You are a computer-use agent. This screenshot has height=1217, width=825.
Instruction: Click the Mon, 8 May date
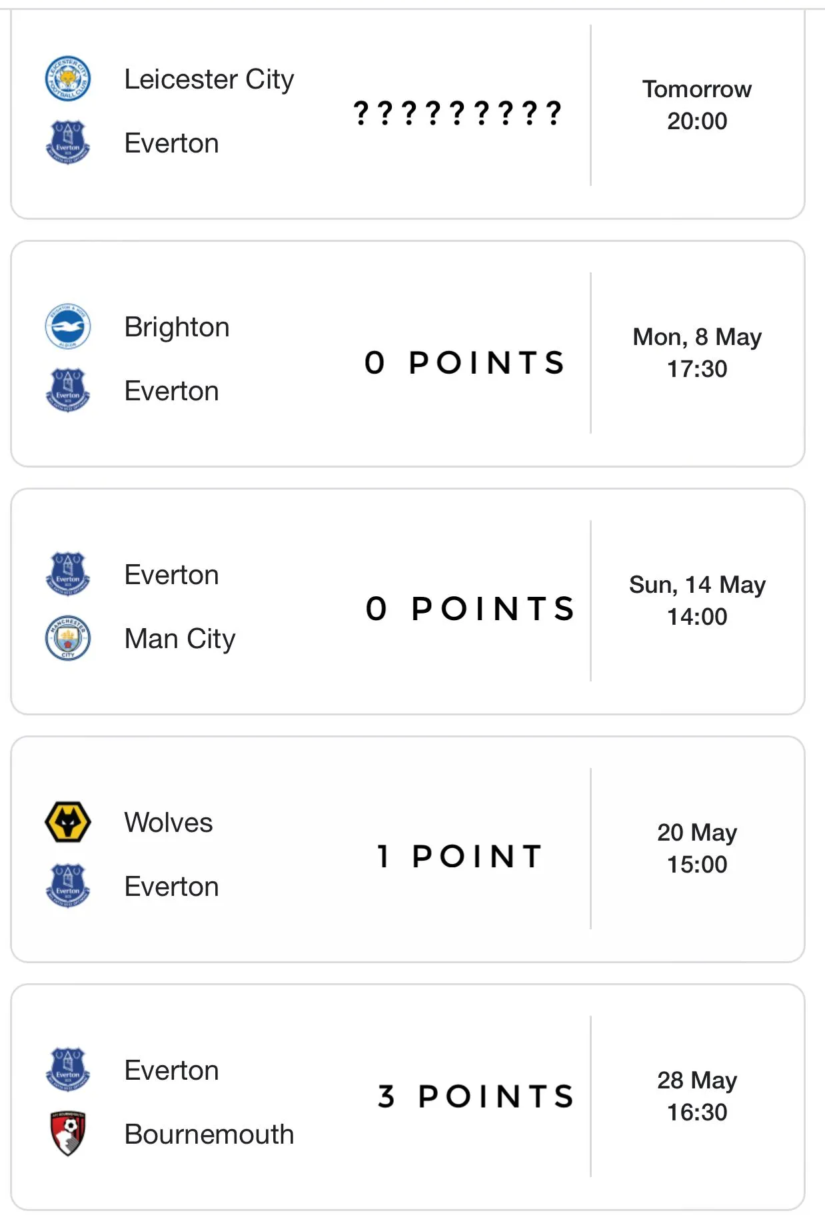pyautogui.click(x=696, y=337)
